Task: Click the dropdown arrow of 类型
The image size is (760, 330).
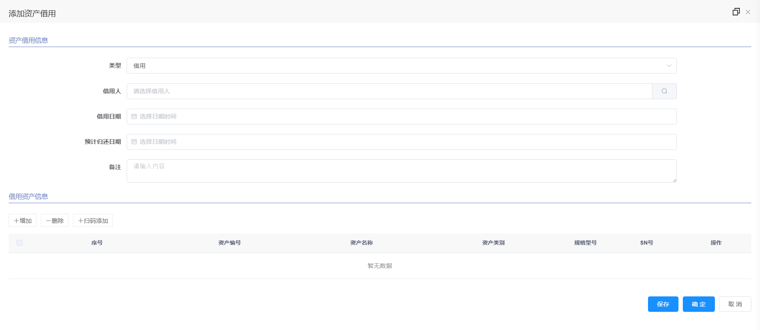Action: point(669,66)
